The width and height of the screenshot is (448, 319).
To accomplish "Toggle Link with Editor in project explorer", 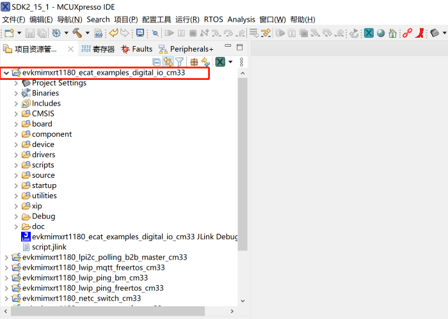I will click(168, 62).
